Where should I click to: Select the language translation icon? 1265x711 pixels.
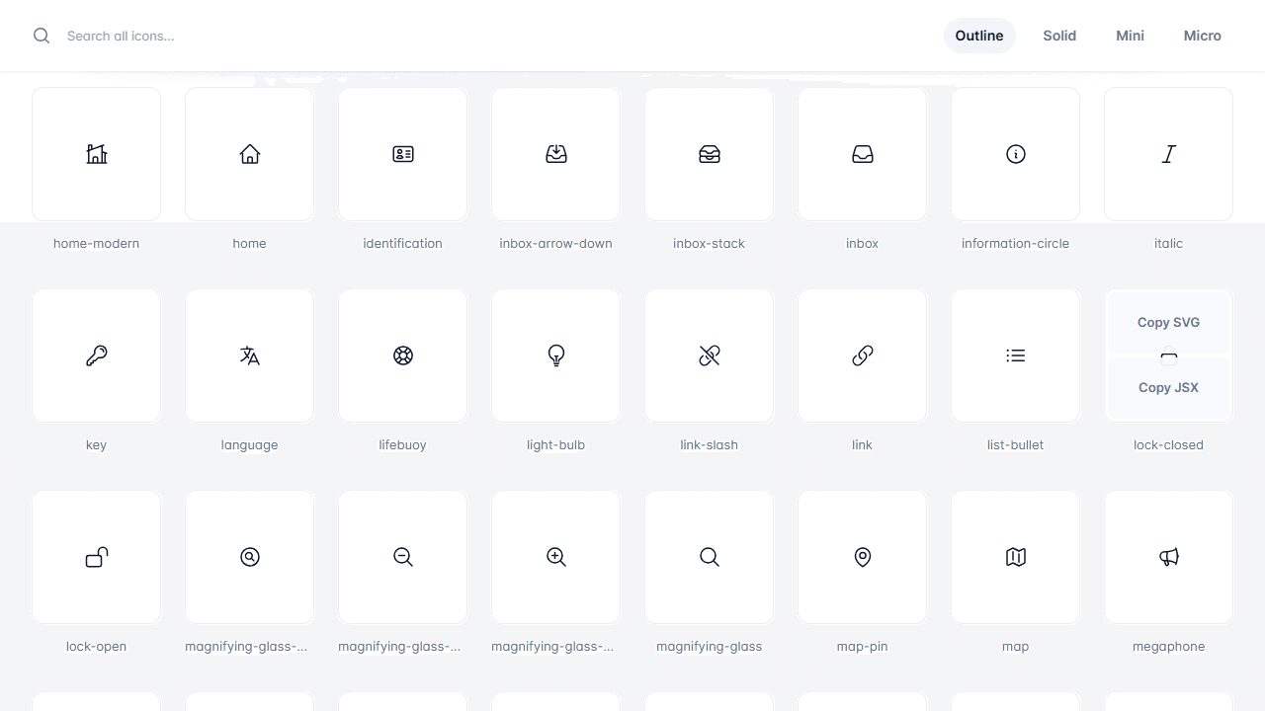click(249, 355)
